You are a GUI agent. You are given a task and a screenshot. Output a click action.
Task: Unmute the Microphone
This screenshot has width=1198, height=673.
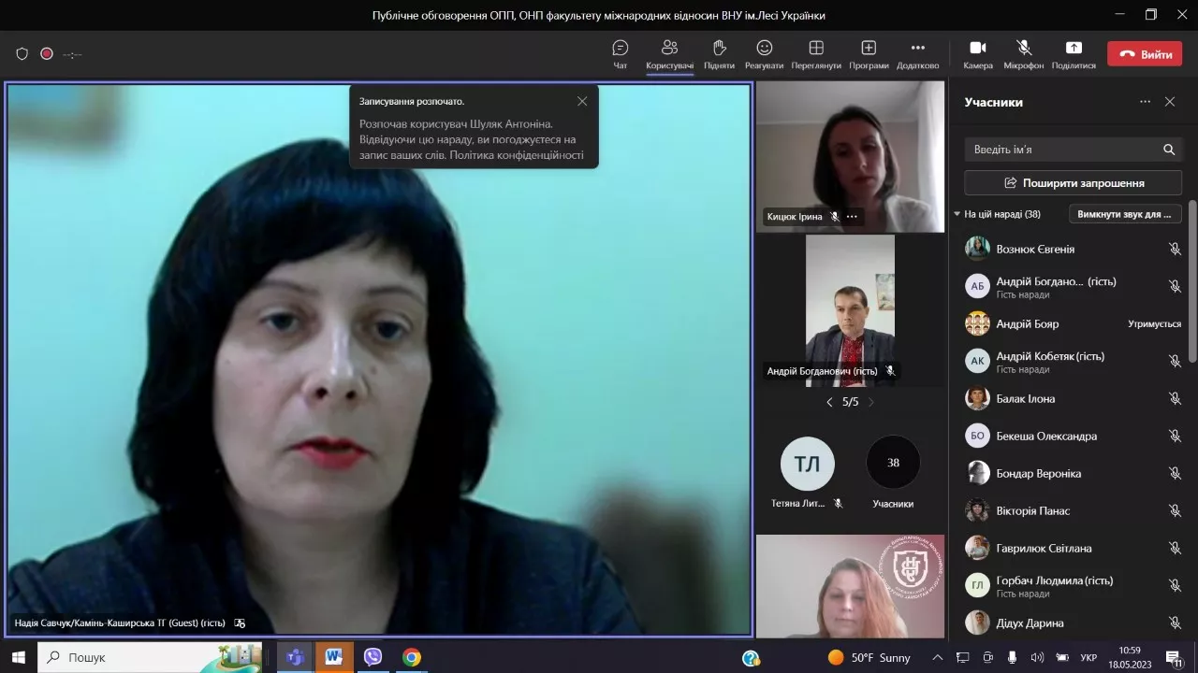pos(1023,54)
